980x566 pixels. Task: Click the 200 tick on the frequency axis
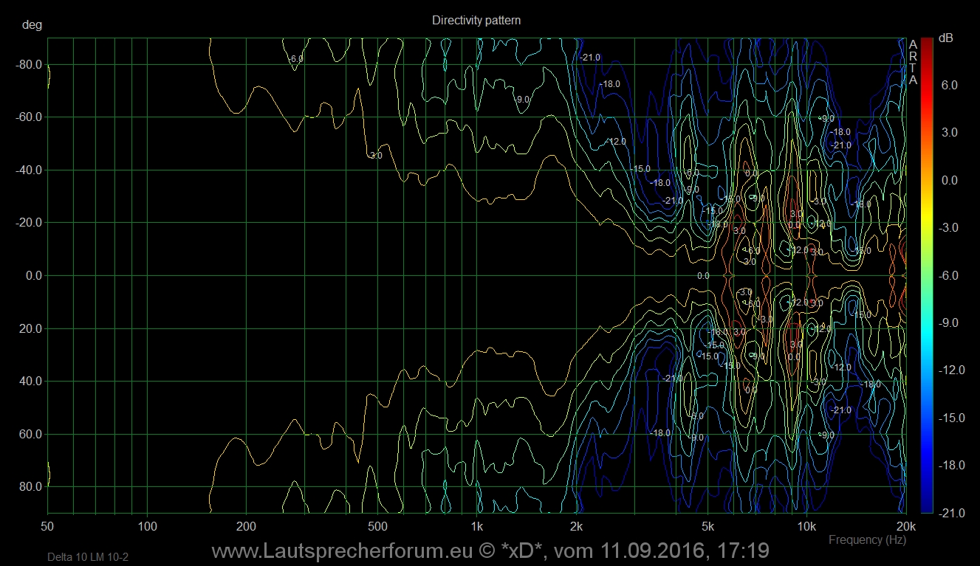click(246, 527)
